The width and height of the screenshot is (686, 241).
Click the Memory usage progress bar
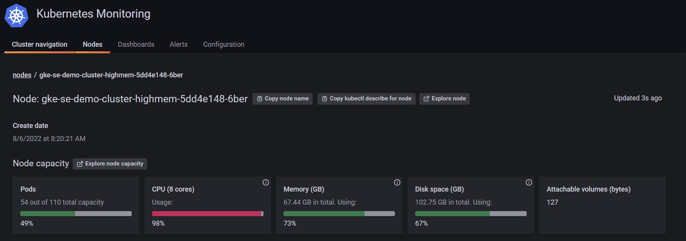339,213
